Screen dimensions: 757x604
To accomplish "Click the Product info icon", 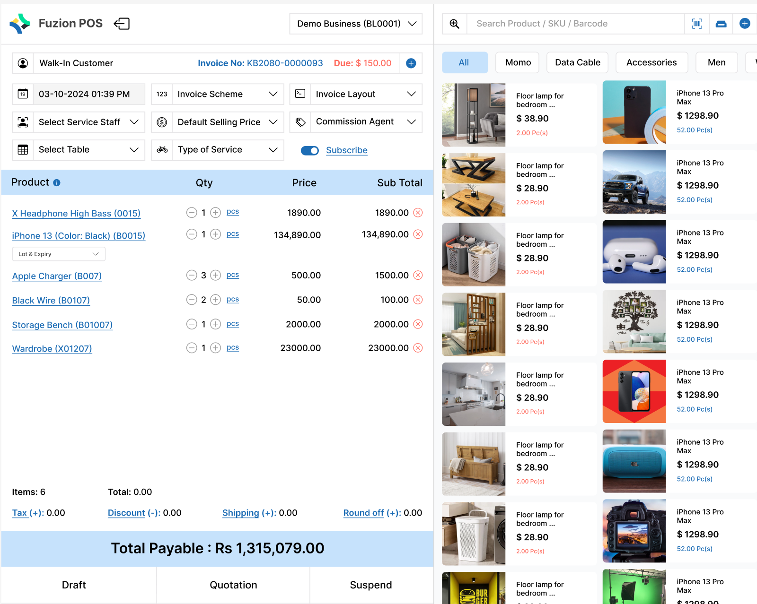I will tap(57, 183).
